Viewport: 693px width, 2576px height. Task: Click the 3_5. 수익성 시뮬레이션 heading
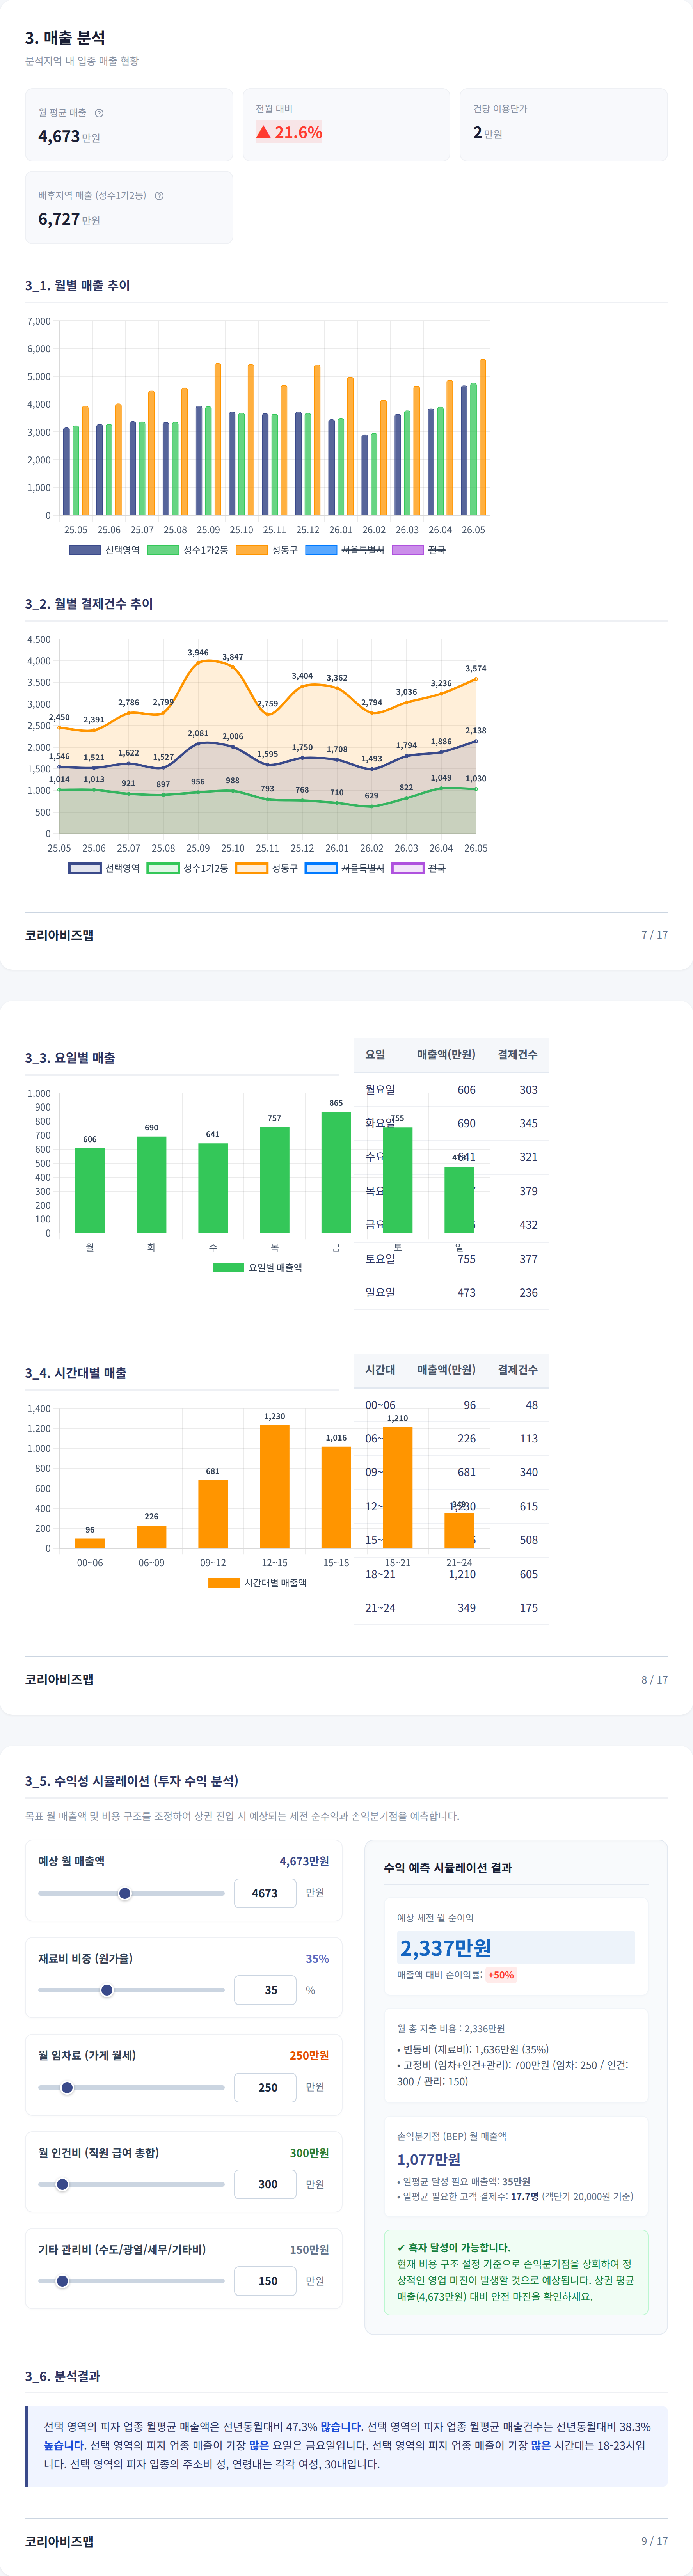point(132,1781)
